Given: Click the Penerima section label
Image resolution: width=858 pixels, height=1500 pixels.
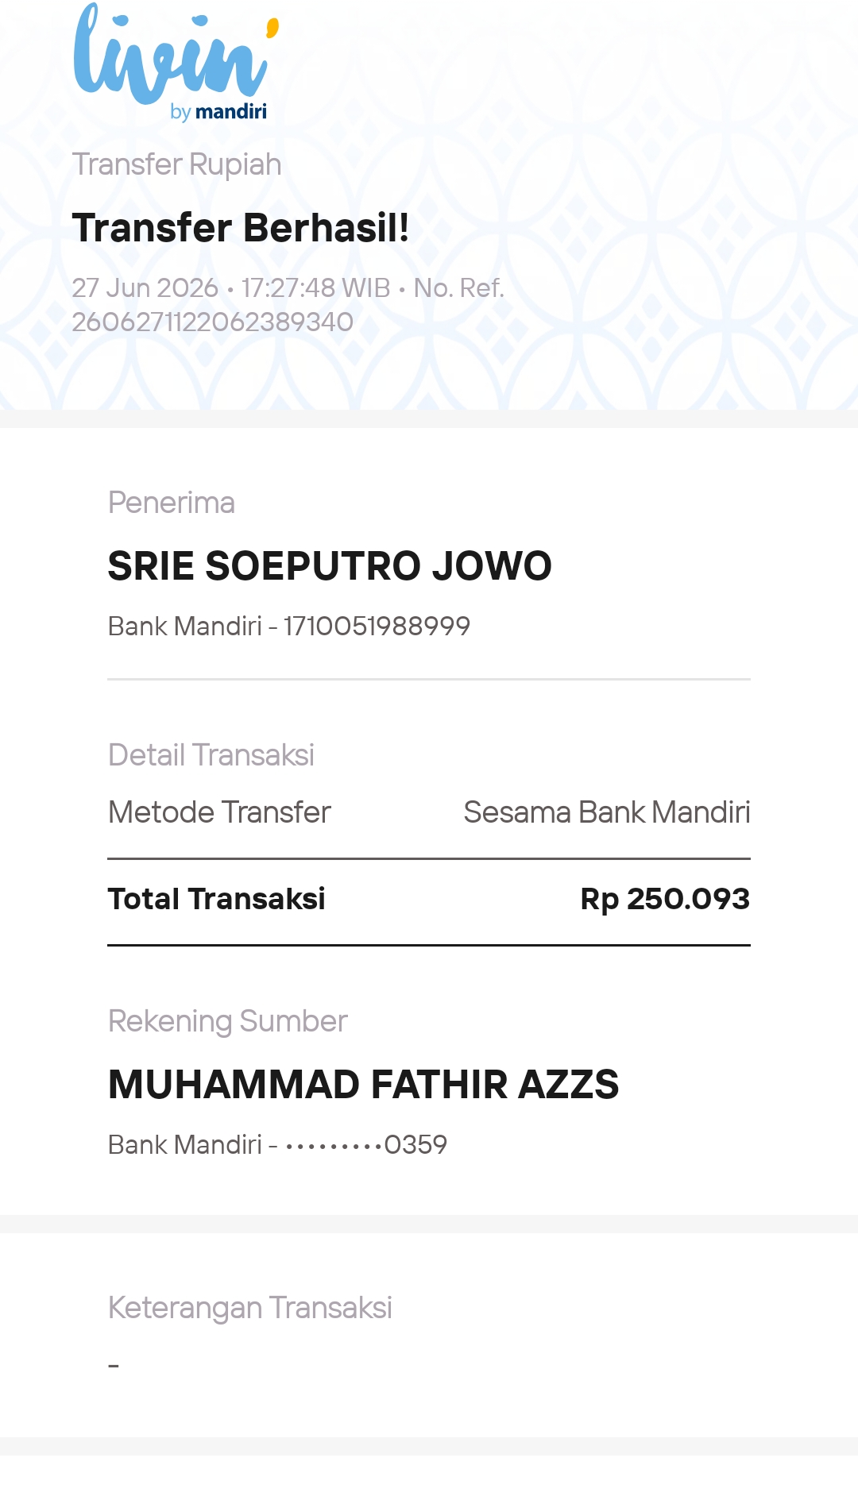Looking at the screenshot, I should [172, 503].
